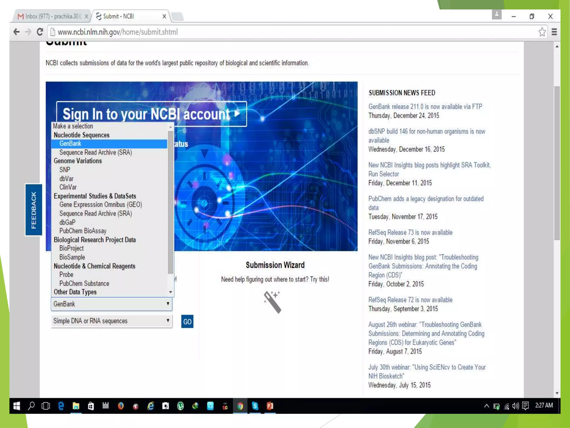The width and height of the screenshot is (570, 428).
Task: Select Sequence Read Archive under Nucleotide Sequences
Action: pos(95,152)
